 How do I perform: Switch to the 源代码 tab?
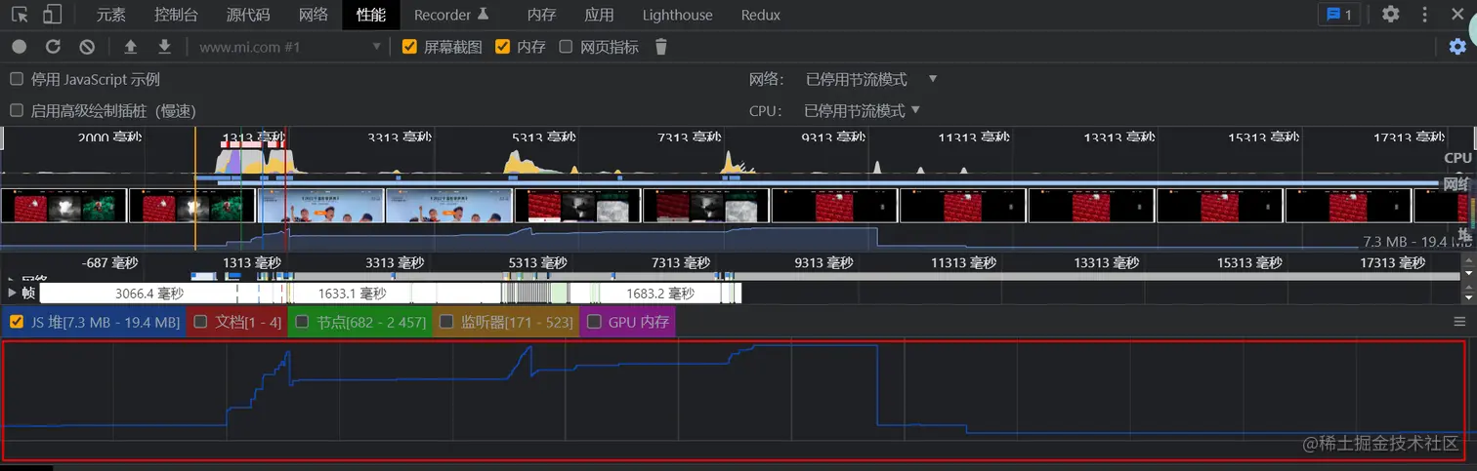coord(248,15)
